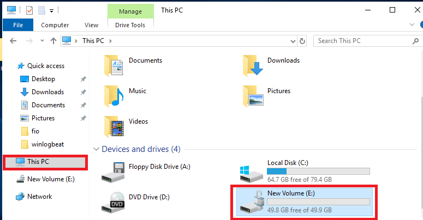Expand the root chevron before This PC breadcrumb
423x220 pixels.
pyautogui.click(x=76, y=41)
